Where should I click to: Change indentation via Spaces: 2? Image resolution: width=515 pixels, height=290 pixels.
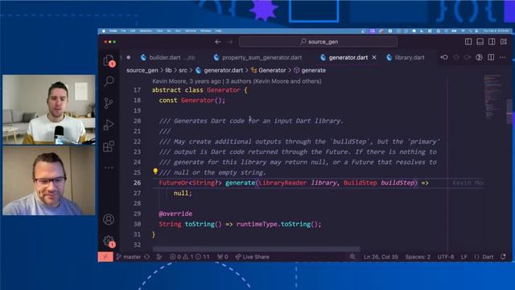tap(418, 257)
